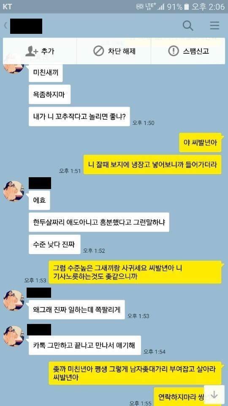Open profile picture beside 카톡 그만하고 message

tap(14, 336)
